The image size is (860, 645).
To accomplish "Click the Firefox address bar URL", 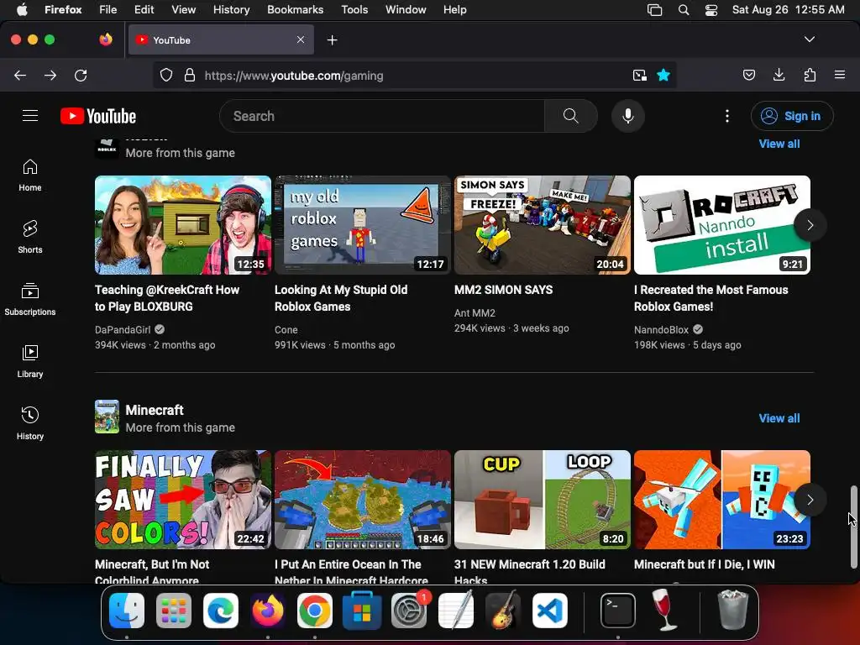I will pyautogui.click(x=294, y=76).
